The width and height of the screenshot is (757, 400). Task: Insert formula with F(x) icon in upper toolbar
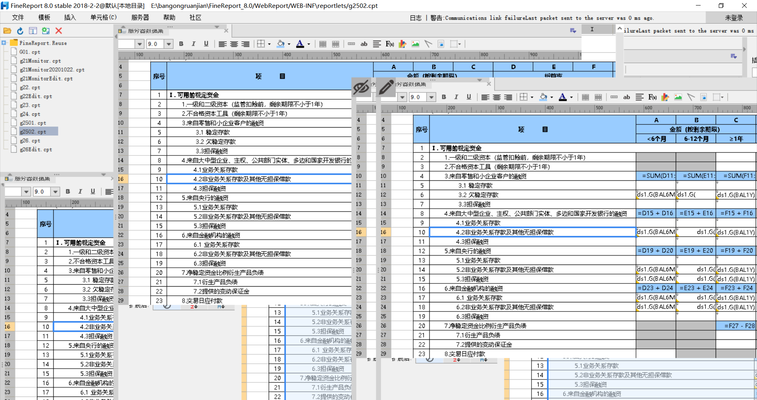coord(390,44)
